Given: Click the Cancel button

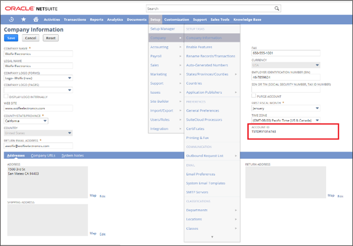Looking at the screenshot, I should [30, 38].
